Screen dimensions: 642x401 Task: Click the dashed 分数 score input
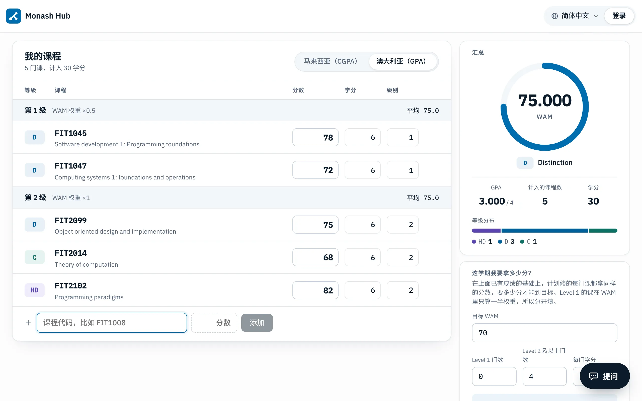[214, 323]
